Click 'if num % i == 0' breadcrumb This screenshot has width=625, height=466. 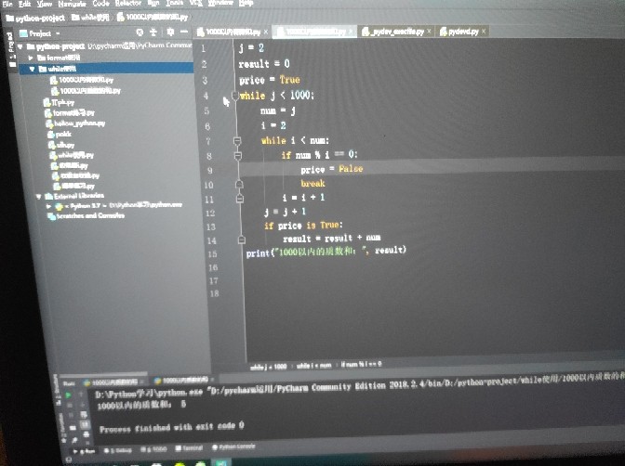pos(361,364)
